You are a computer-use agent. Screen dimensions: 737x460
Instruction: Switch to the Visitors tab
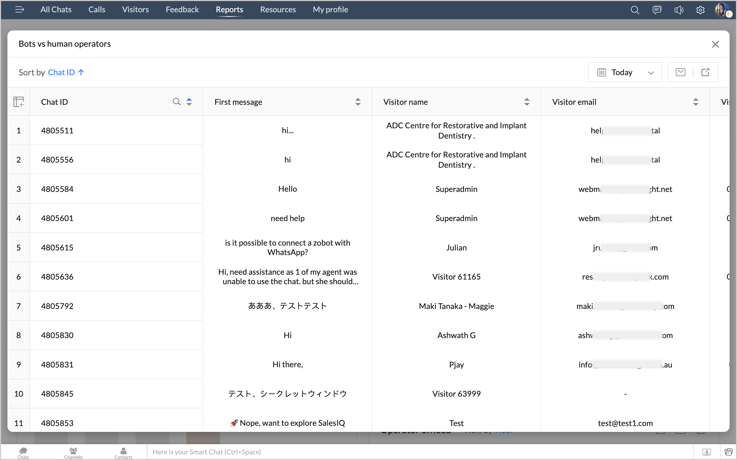tap(135, 9)
